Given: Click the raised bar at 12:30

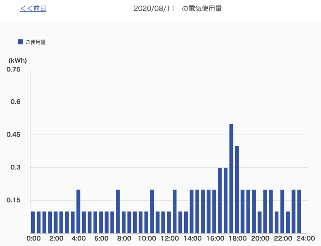Looking at the screenshot, I should point(174,211).
